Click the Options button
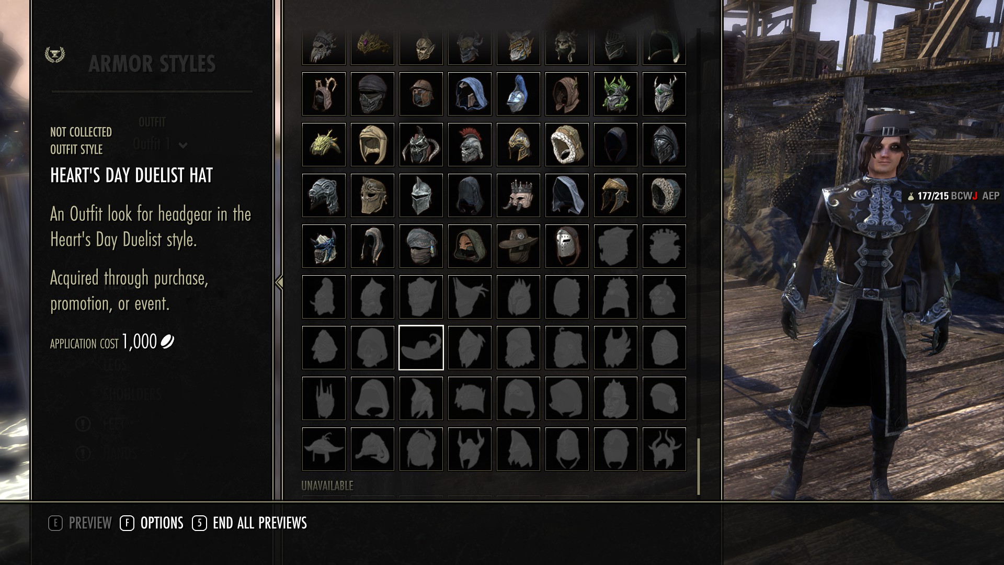 coord(152,523)
